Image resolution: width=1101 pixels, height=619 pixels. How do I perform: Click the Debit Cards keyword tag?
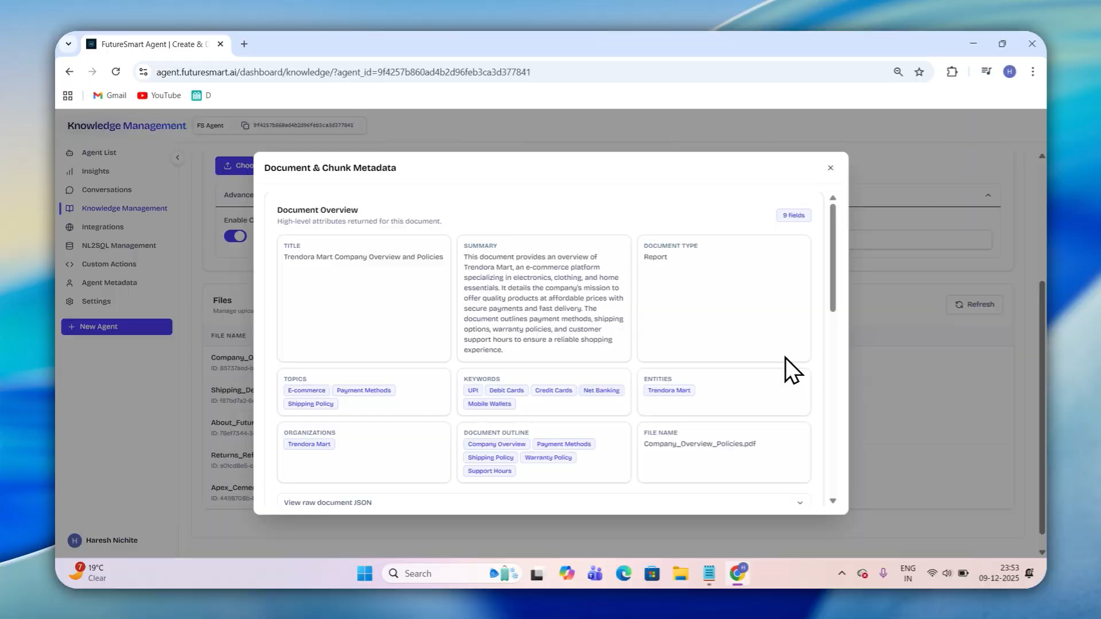point(506,390)
